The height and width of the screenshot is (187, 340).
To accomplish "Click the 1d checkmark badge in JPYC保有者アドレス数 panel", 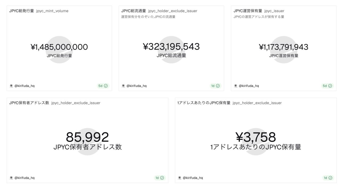I will tap(160, 178).
